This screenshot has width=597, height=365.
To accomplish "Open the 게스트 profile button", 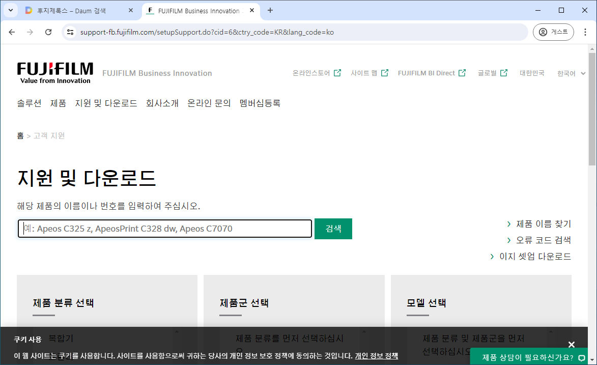I will click(x=553, y=32).
